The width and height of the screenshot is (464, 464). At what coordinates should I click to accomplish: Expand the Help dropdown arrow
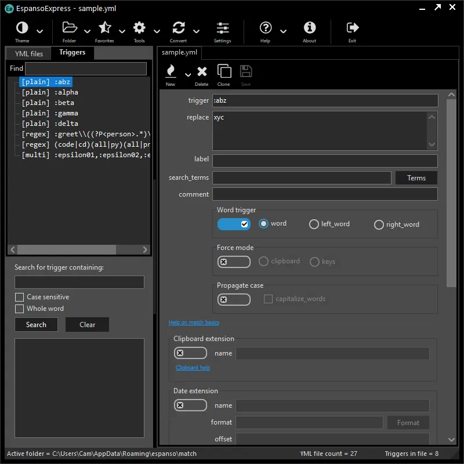pos(283,31)
